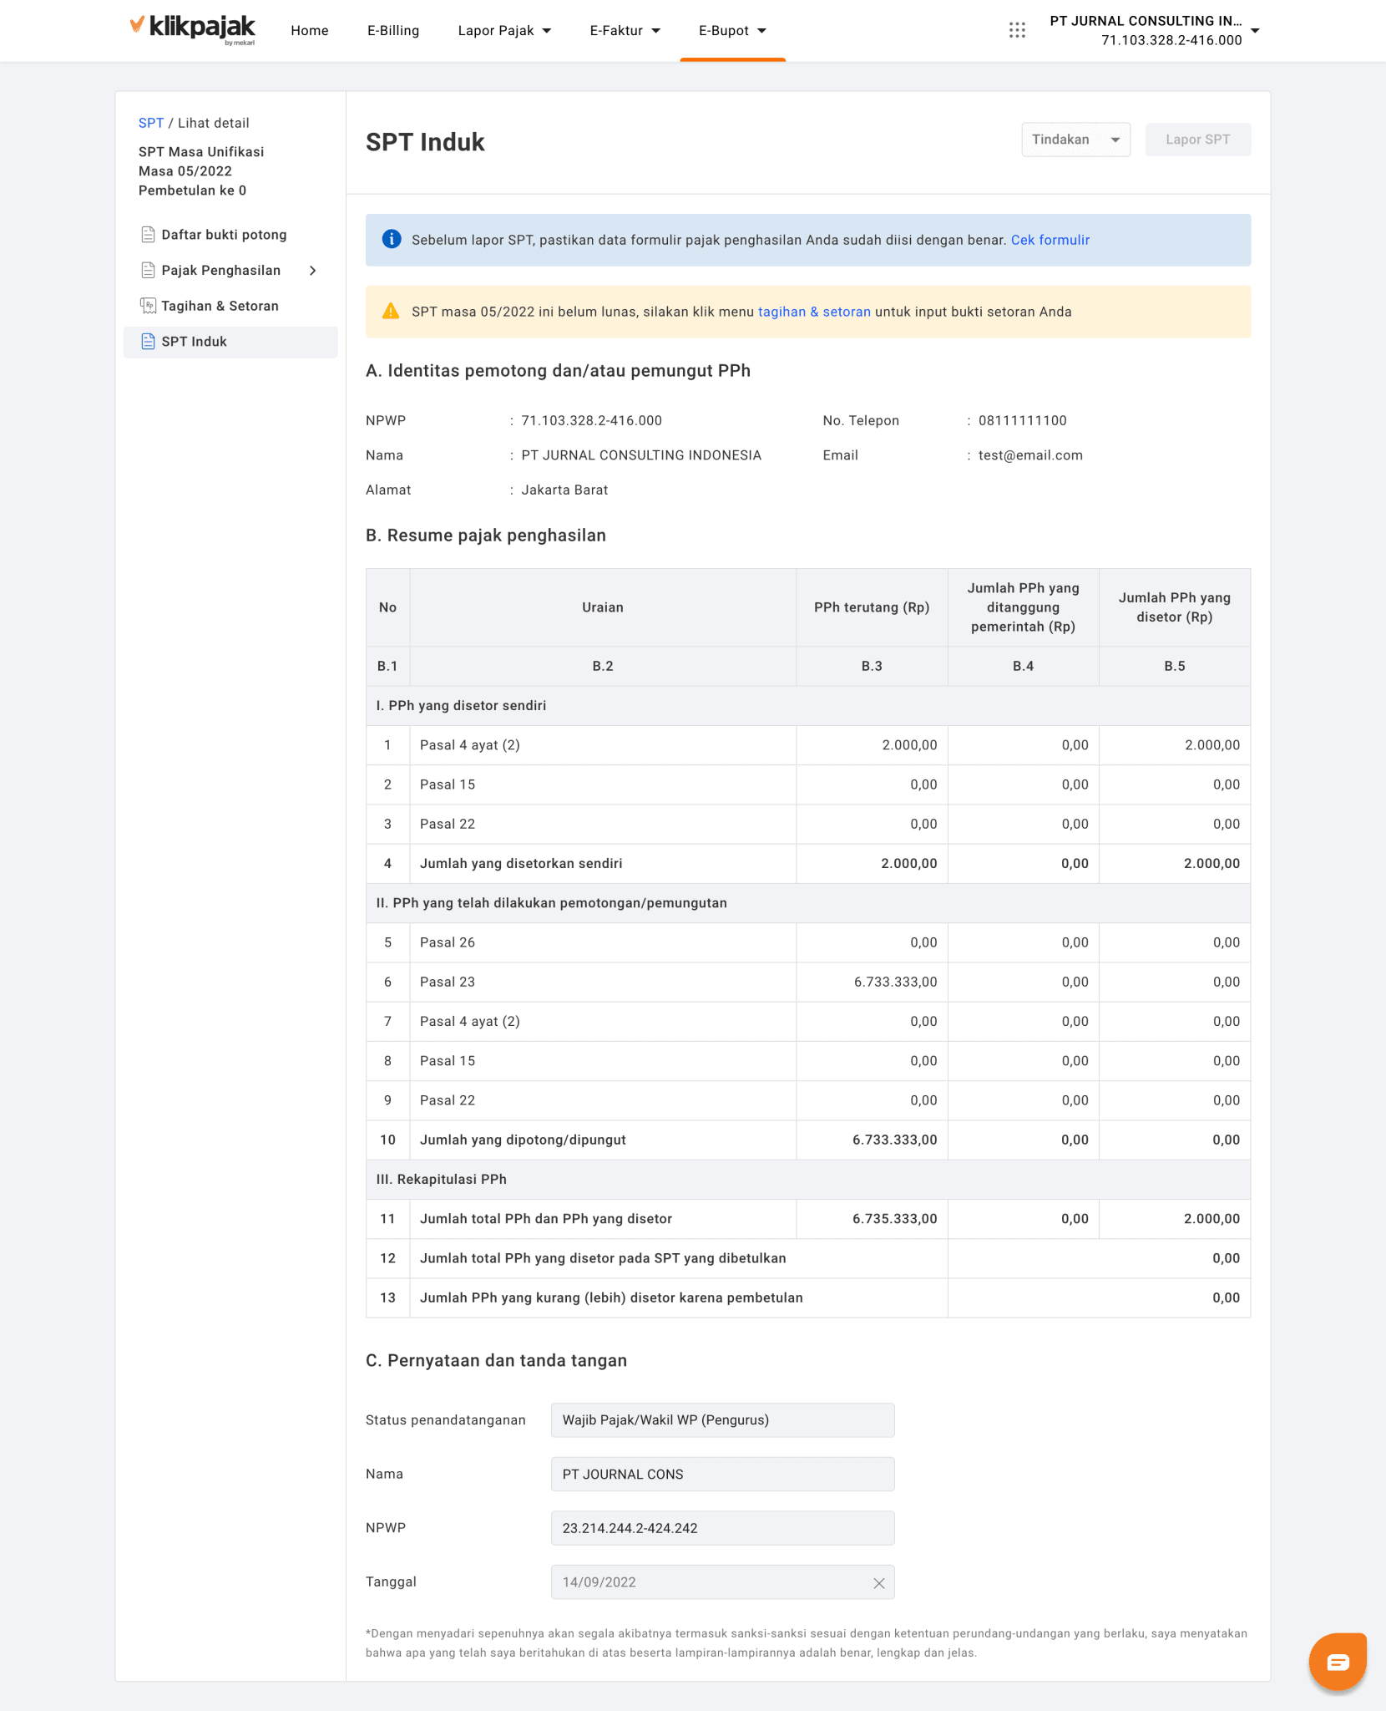This screenshot has height=1711, width=1386.
Task: Clear the Tanggal date field
Action: pos(878,1583)
